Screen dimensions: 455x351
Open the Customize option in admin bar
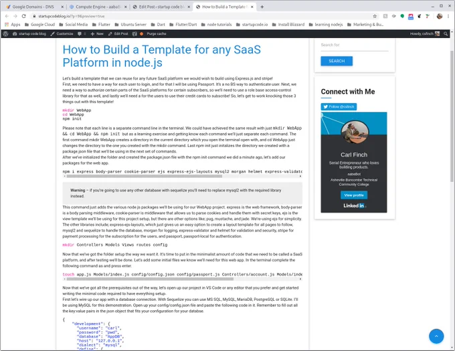(62, 34)
